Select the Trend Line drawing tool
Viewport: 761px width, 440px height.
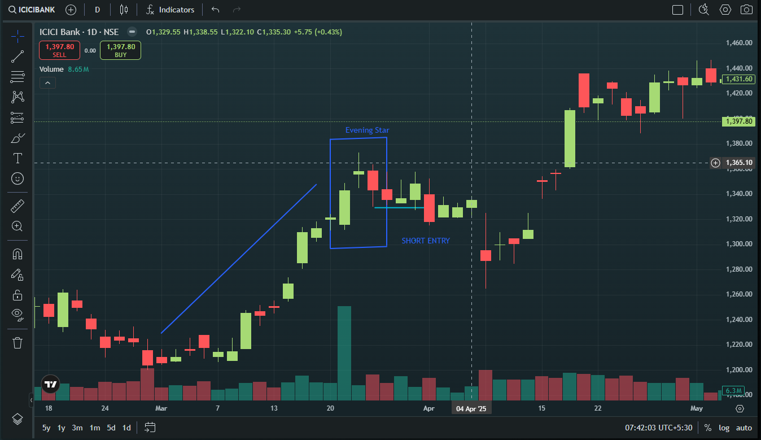click(18, 56)
